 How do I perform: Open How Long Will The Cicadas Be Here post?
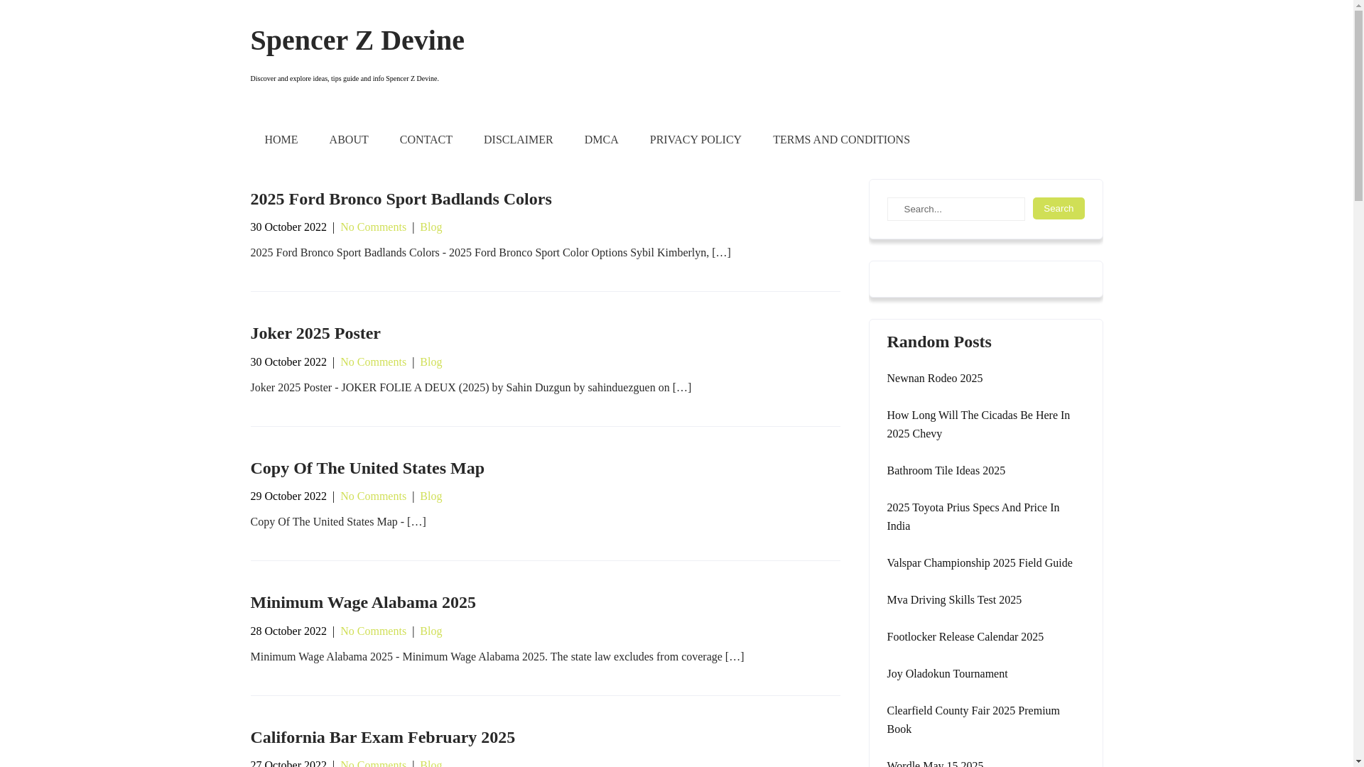point(978,425)
